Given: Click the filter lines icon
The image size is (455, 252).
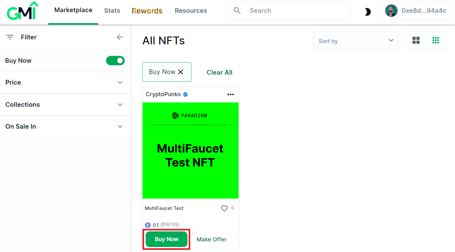Looking at the screenshot, I should tap(10, 37).
